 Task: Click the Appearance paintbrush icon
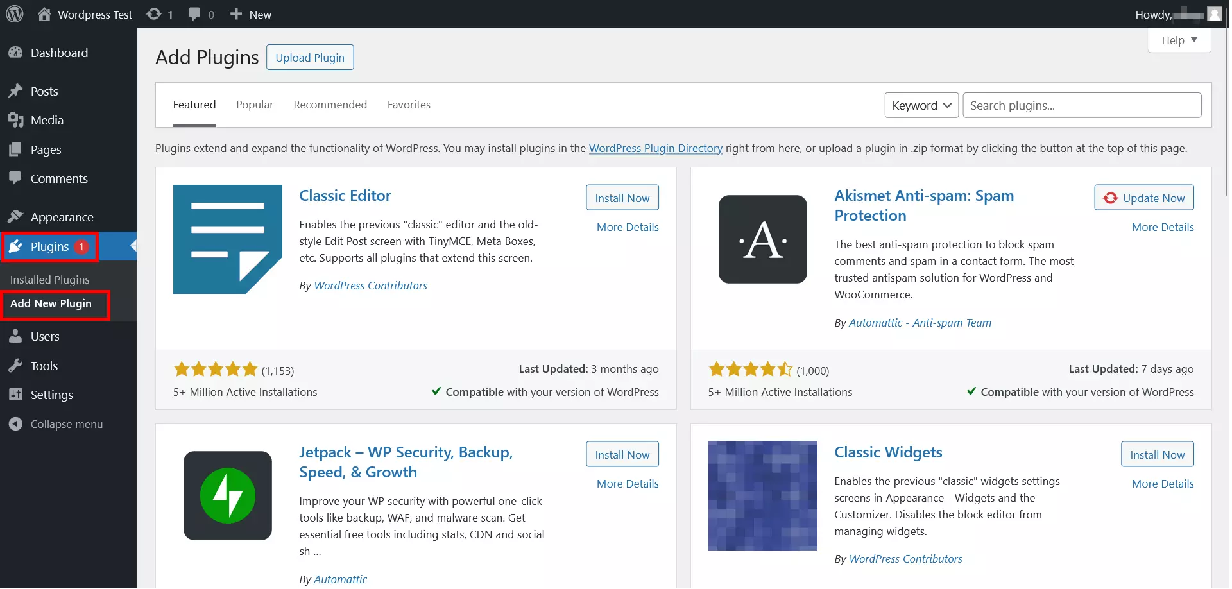pyautogui.click(x=15, y=217)
